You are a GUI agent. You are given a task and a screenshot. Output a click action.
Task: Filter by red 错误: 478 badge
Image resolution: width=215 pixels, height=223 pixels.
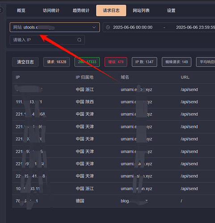point(116,62)
